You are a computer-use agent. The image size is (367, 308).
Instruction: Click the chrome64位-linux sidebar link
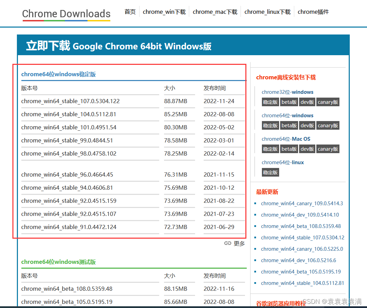pyautogui.click(x=283, y=162)
